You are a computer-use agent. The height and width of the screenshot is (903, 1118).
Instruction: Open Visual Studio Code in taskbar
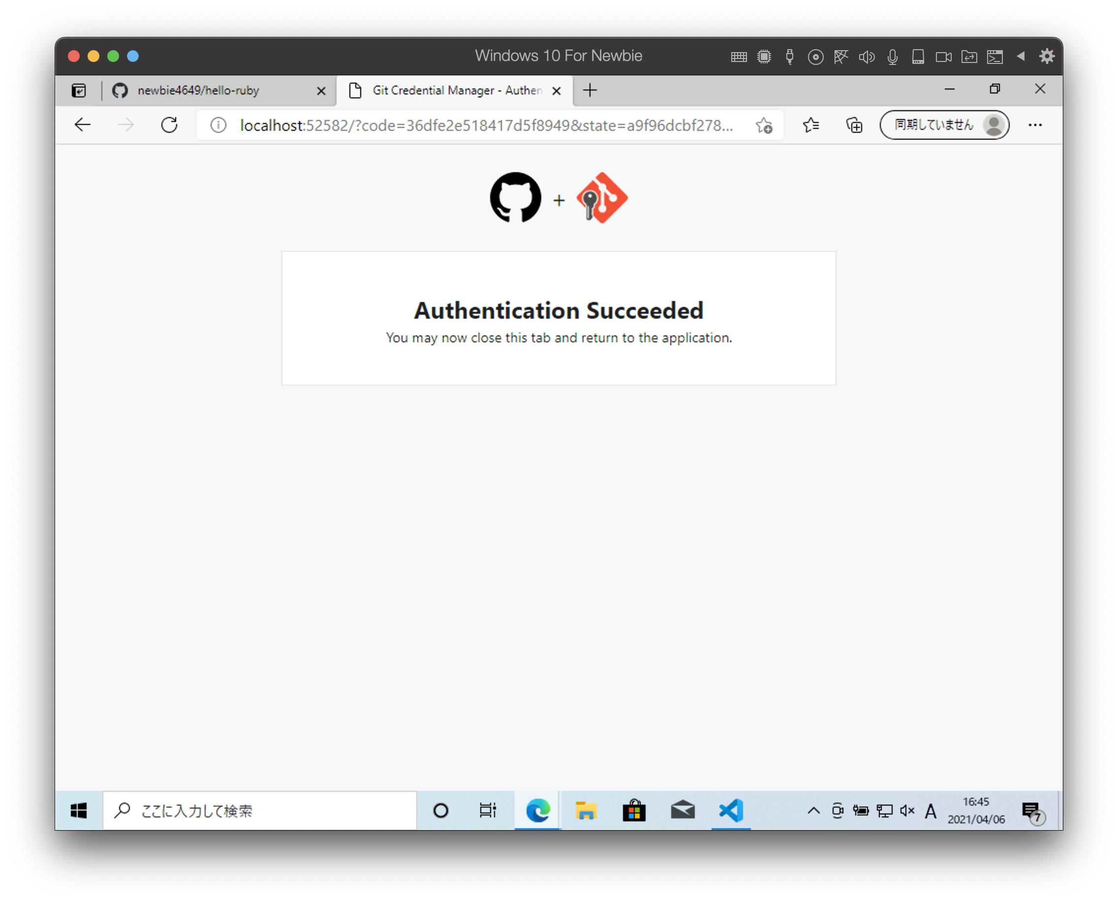(x=732, y=810)
